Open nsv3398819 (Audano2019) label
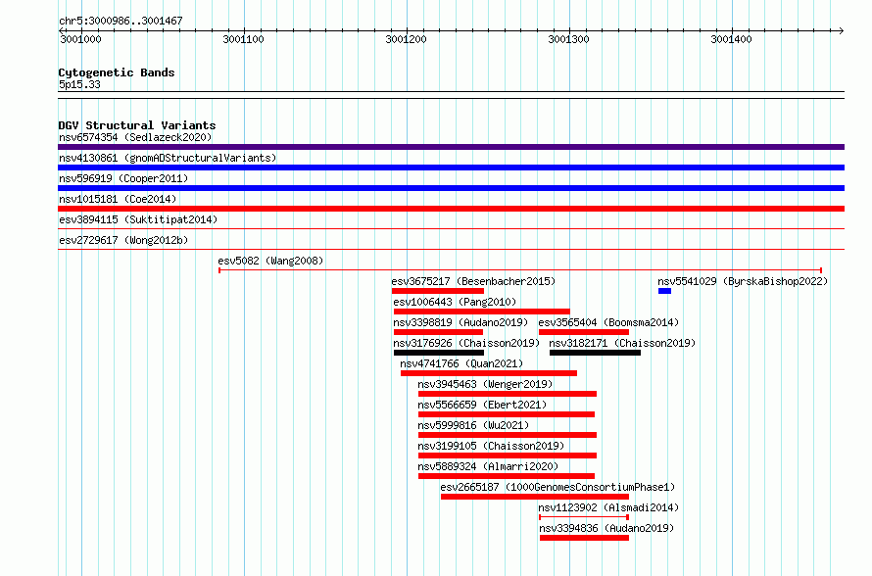The width and height of the screenshot is (872, 576). 460,322
